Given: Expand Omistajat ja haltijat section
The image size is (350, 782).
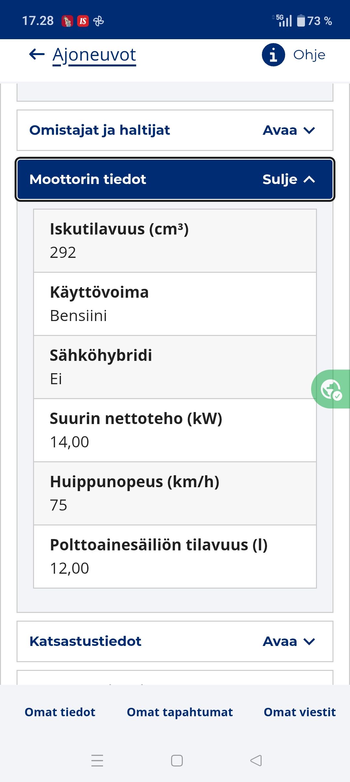Looking at the screenshot, I should pos(175,130).
